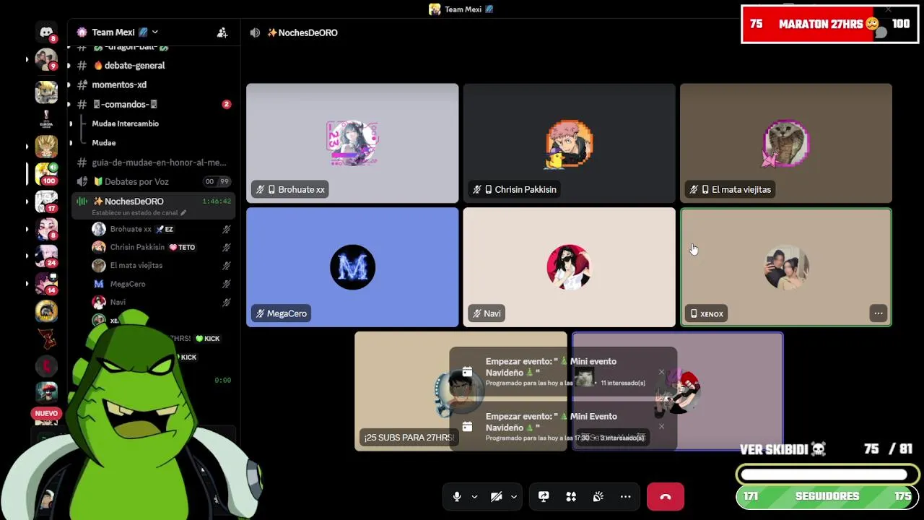
Task: Open camera options arrow
Action: tap(514, 497)
